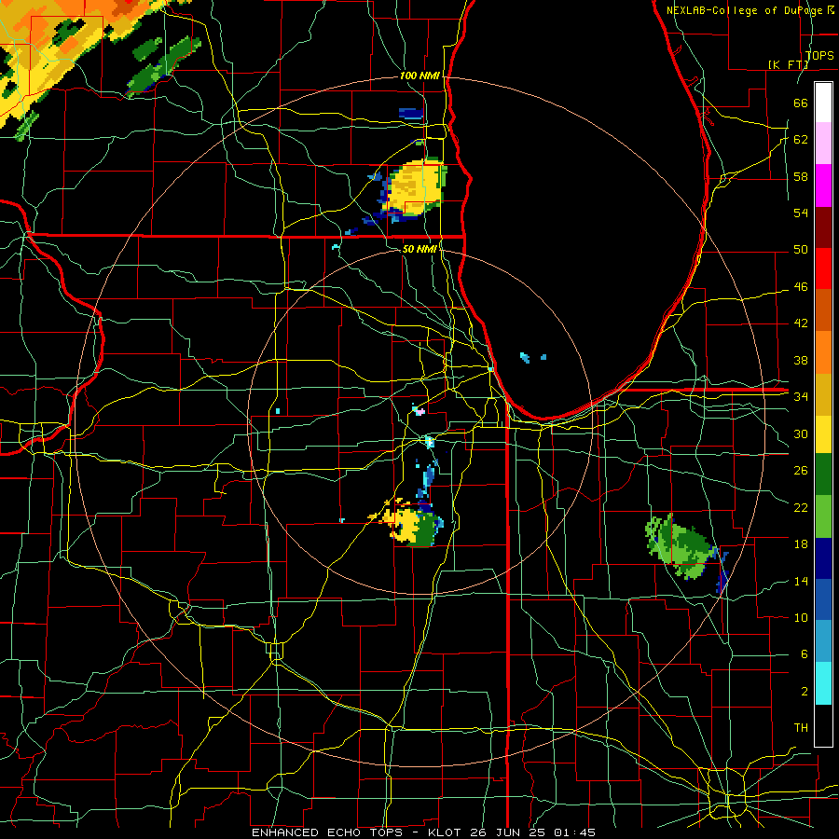The image size is (839, 839).
Task: Click the "NEXLAB-College of DuPage" credit text
Action: coord(746,10)
